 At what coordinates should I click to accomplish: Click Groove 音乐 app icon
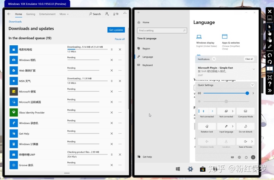click(x=14, y=165)
